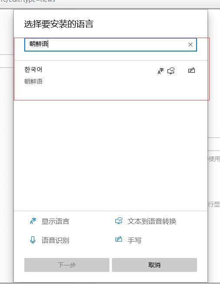Click the 朝鲜语 subtitle under 한국어

(33, 81)
